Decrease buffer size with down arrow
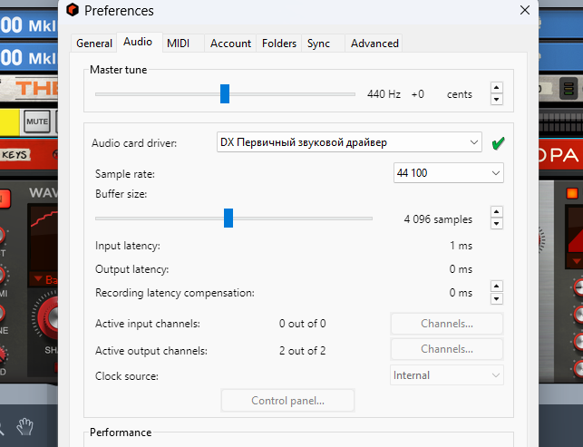The height and width of the screenshot is (447, 583). [496, 224]
